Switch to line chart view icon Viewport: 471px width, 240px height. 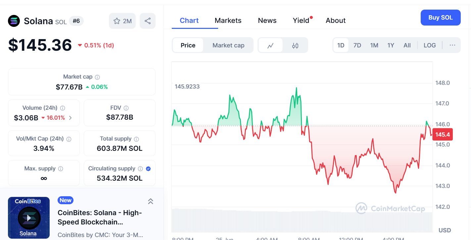coord(270,45)
